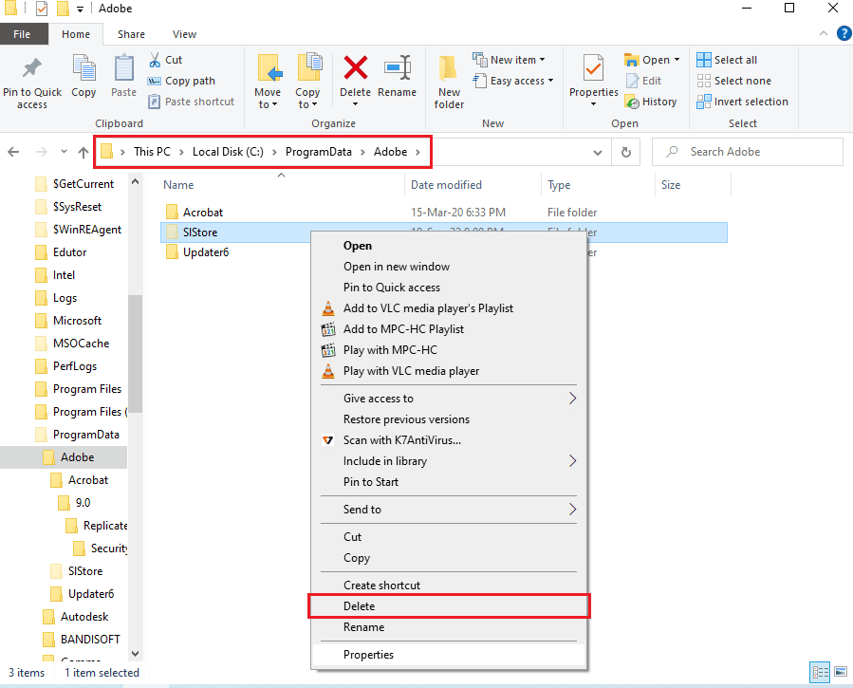The image size is (853, 688).
Task: Click the refresh button beside address bar
Action: (x=625, y=152)
